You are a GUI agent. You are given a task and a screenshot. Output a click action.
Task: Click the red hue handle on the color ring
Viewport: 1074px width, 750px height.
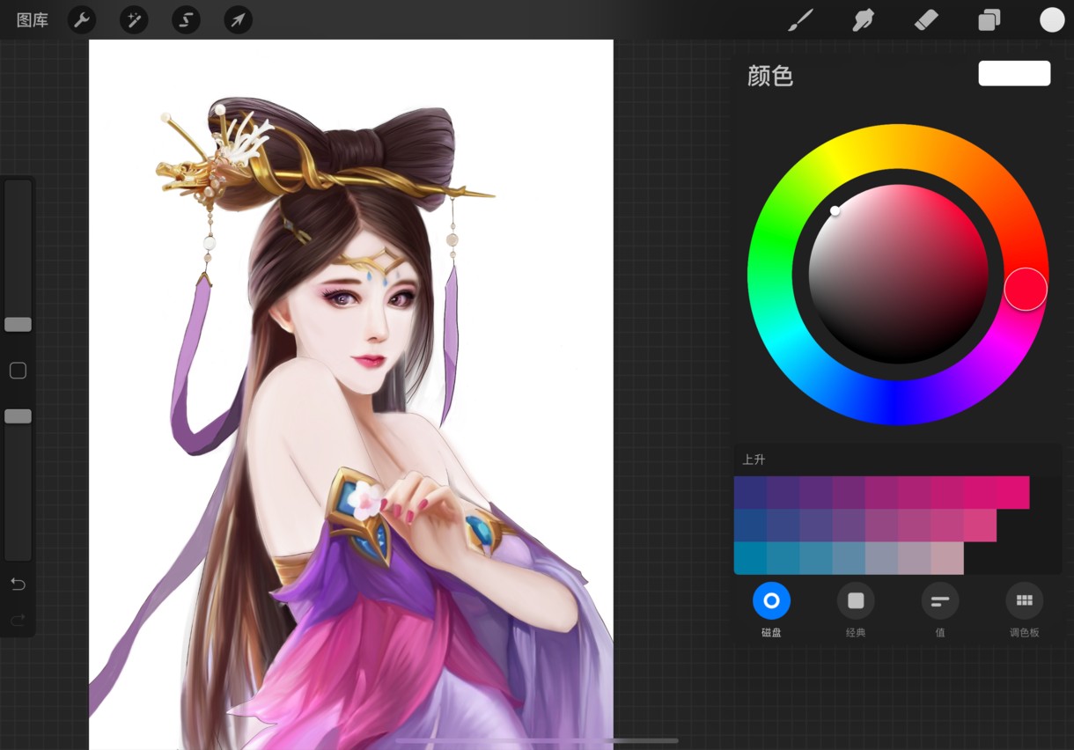pyautogui.click(x=1026, y=289)
